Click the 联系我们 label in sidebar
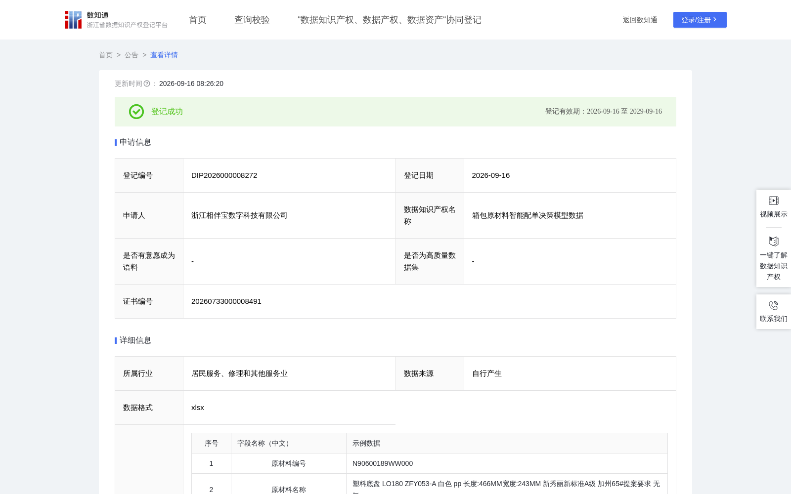791x494 pixels. coord(774,319)
